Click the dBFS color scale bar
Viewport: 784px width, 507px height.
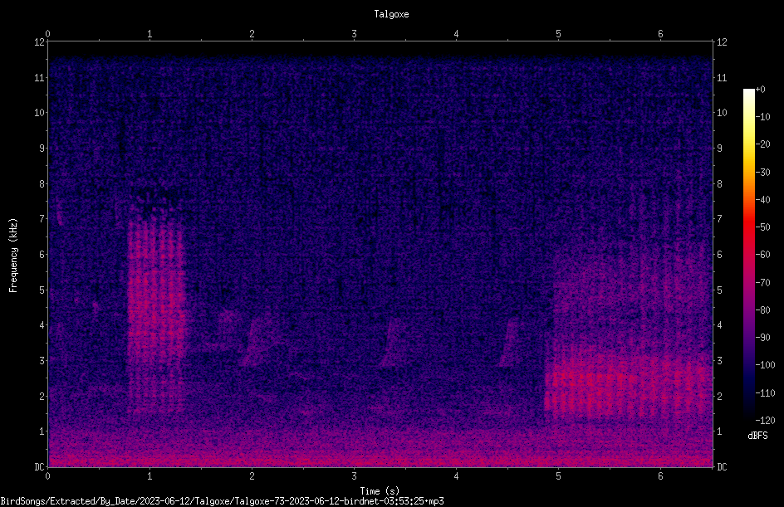point(748,254)
